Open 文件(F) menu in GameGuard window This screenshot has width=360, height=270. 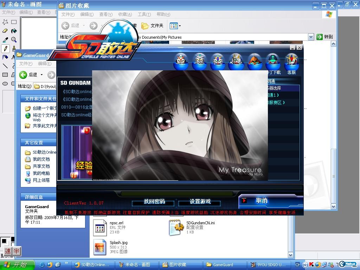[26, 64]
